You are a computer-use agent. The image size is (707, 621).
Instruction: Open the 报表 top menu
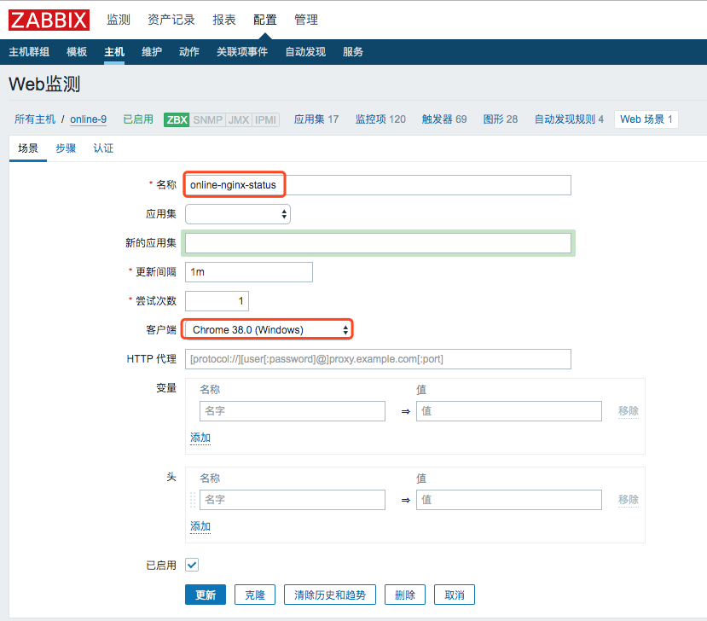point(224,20)
